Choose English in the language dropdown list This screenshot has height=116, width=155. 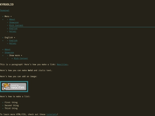click(x=13, y=41)
